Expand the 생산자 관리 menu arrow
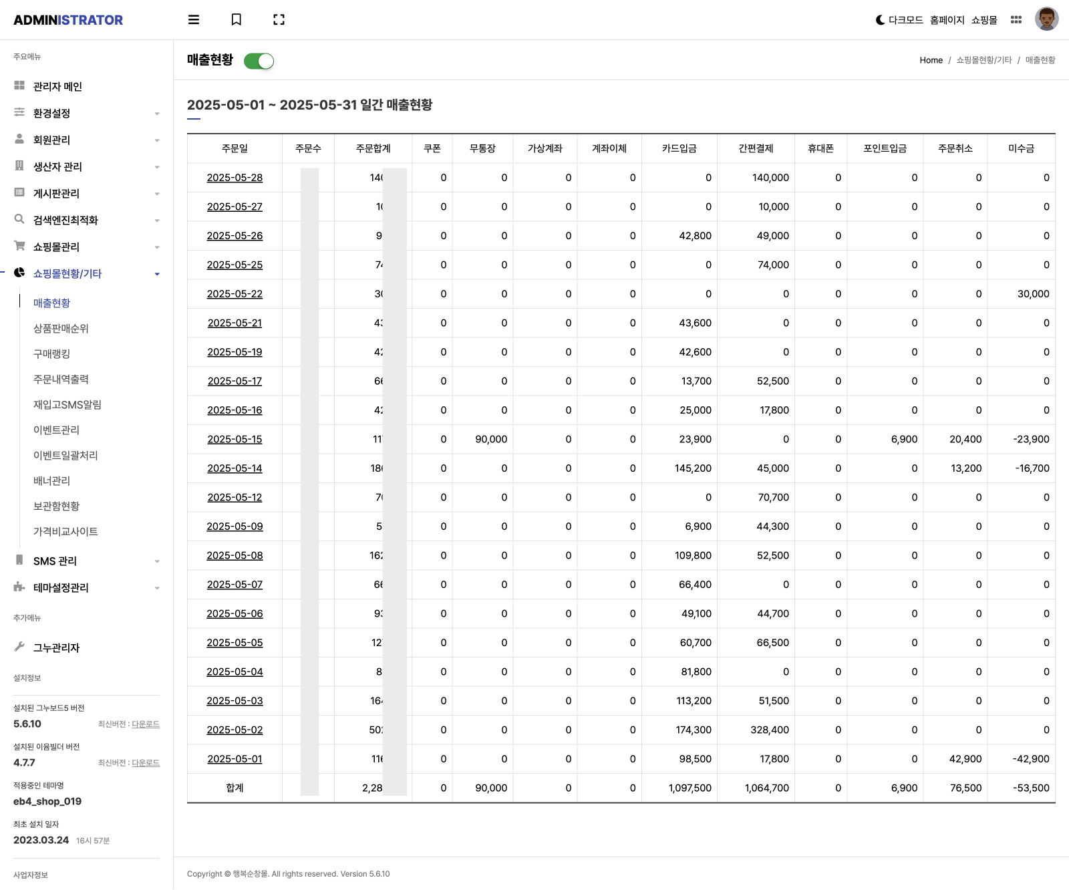The width and height of the screenshot is (1069, 890). tap(157, 167)
